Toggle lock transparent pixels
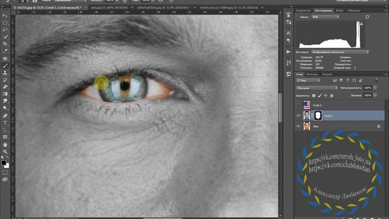This screenshot has height=219, width=389. pos(314,96)
